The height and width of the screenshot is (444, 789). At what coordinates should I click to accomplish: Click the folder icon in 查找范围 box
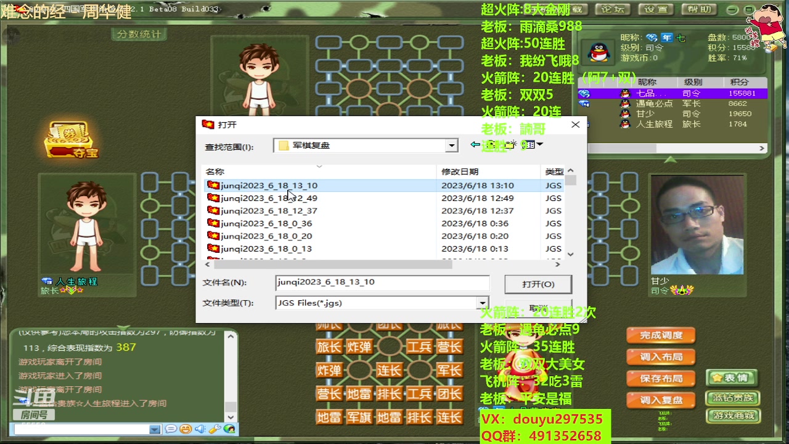[x=284, y=146]
